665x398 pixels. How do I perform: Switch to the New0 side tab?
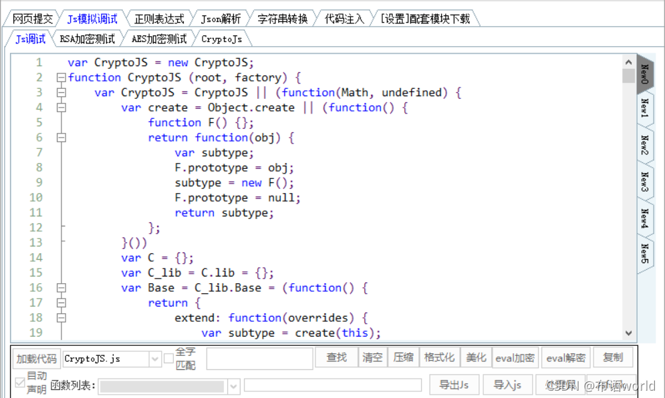point(645,74)
